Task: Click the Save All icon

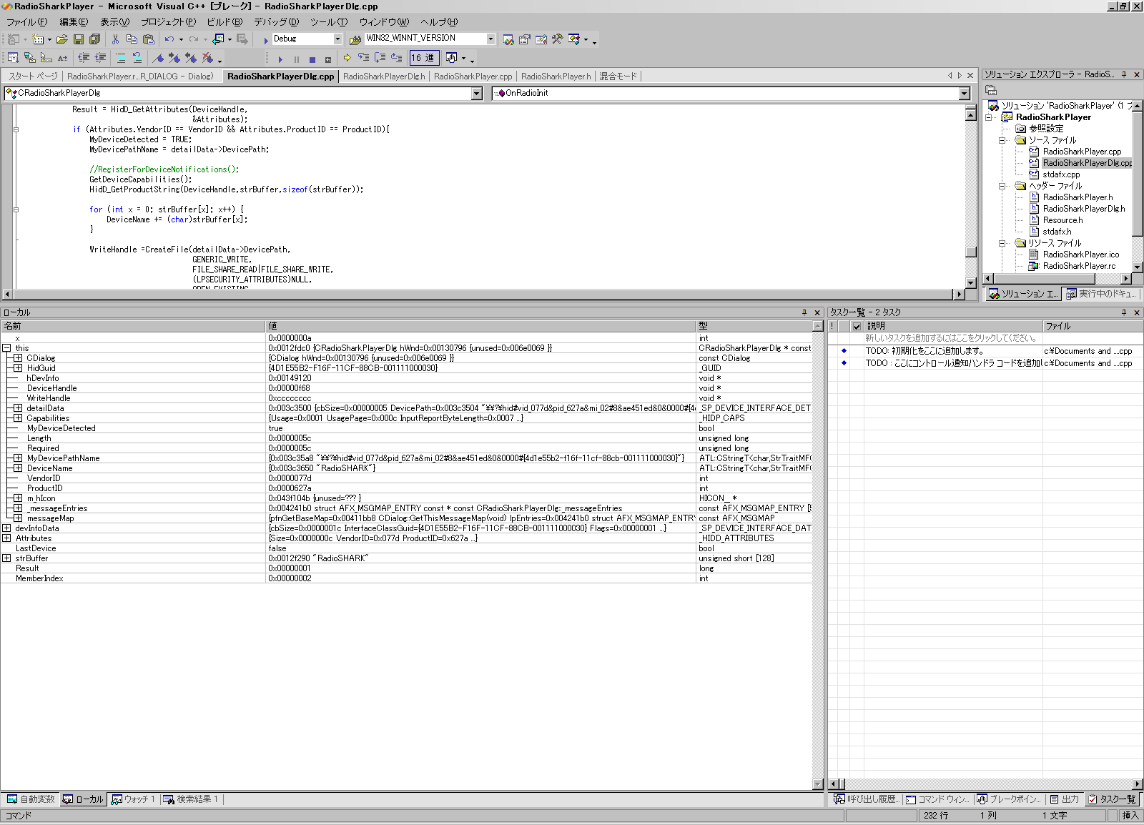Action: 94,39
